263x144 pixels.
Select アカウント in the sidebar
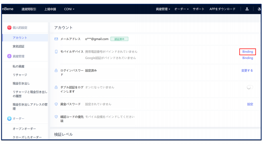(x=25, y=38)
